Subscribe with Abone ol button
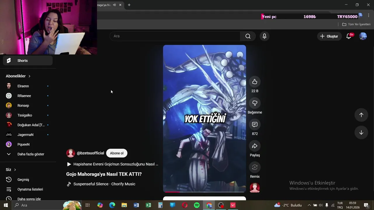Image resolution: width=374 pixels, height=210 pixels. (117, 153)
